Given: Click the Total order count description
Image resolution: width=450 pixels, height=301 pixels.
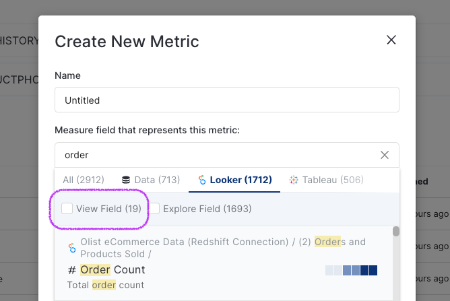Looking at the screenshot, I should coord(106,285).
